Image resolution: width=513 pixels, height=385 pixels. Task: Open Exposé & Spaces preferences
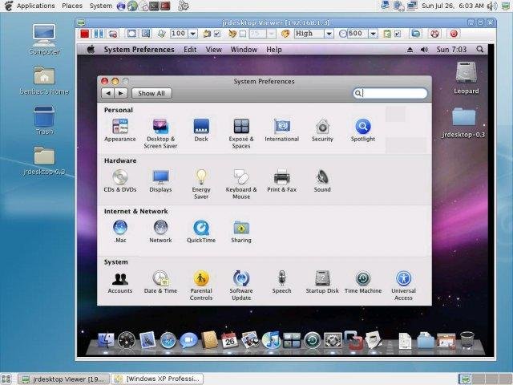pyautogui.click(x=241, y=134)
